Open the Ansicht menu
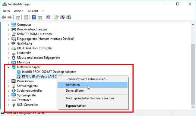 click(33, 11)
